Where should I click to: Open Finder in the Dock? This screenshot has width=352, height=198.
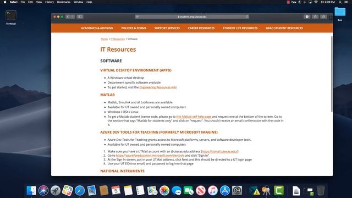(x=31, y=191)
